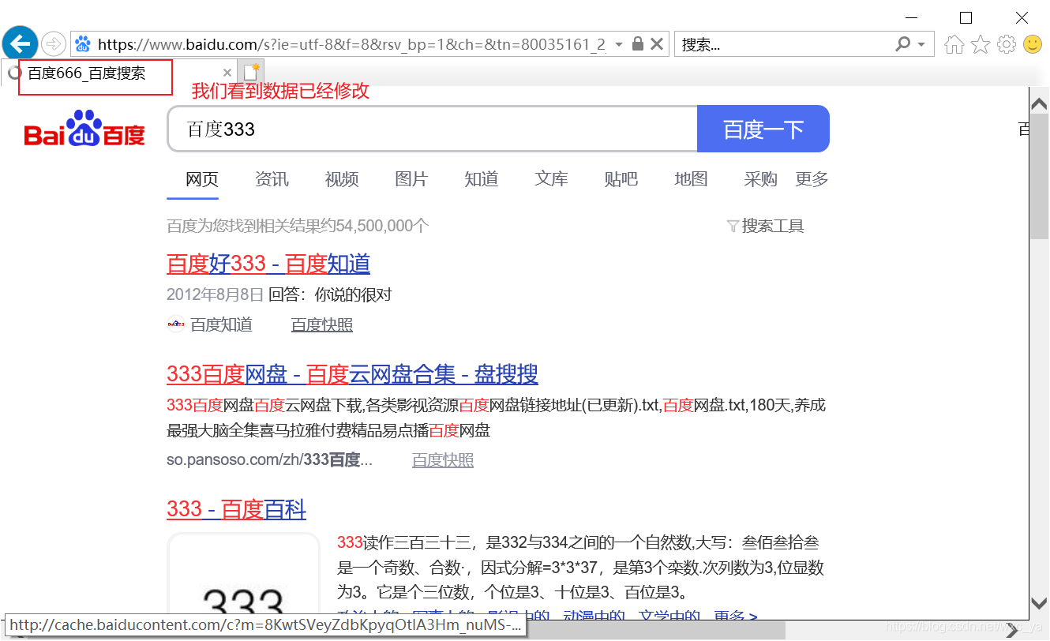Click the magnifier icon in browser search box
The height and width of the screenshot is (641, 1050).
pyautogui.click(x=903, y=44)
